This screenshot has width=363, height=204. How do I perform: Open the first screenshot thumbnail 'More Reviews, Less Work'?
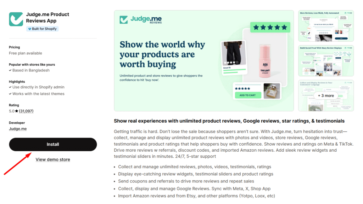point(326,26)
